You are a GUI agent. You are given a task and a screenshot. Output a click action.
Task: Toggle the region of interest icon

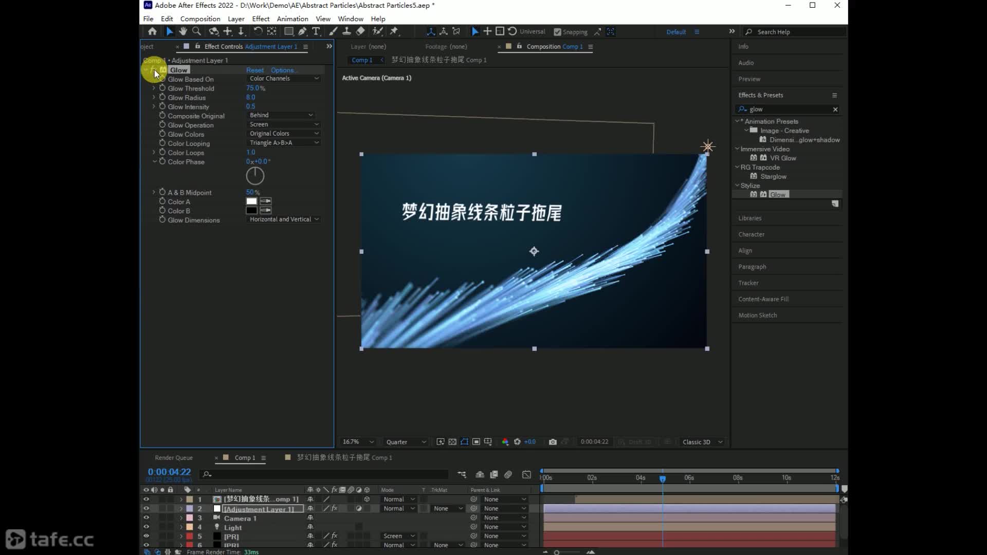[477, 442]
